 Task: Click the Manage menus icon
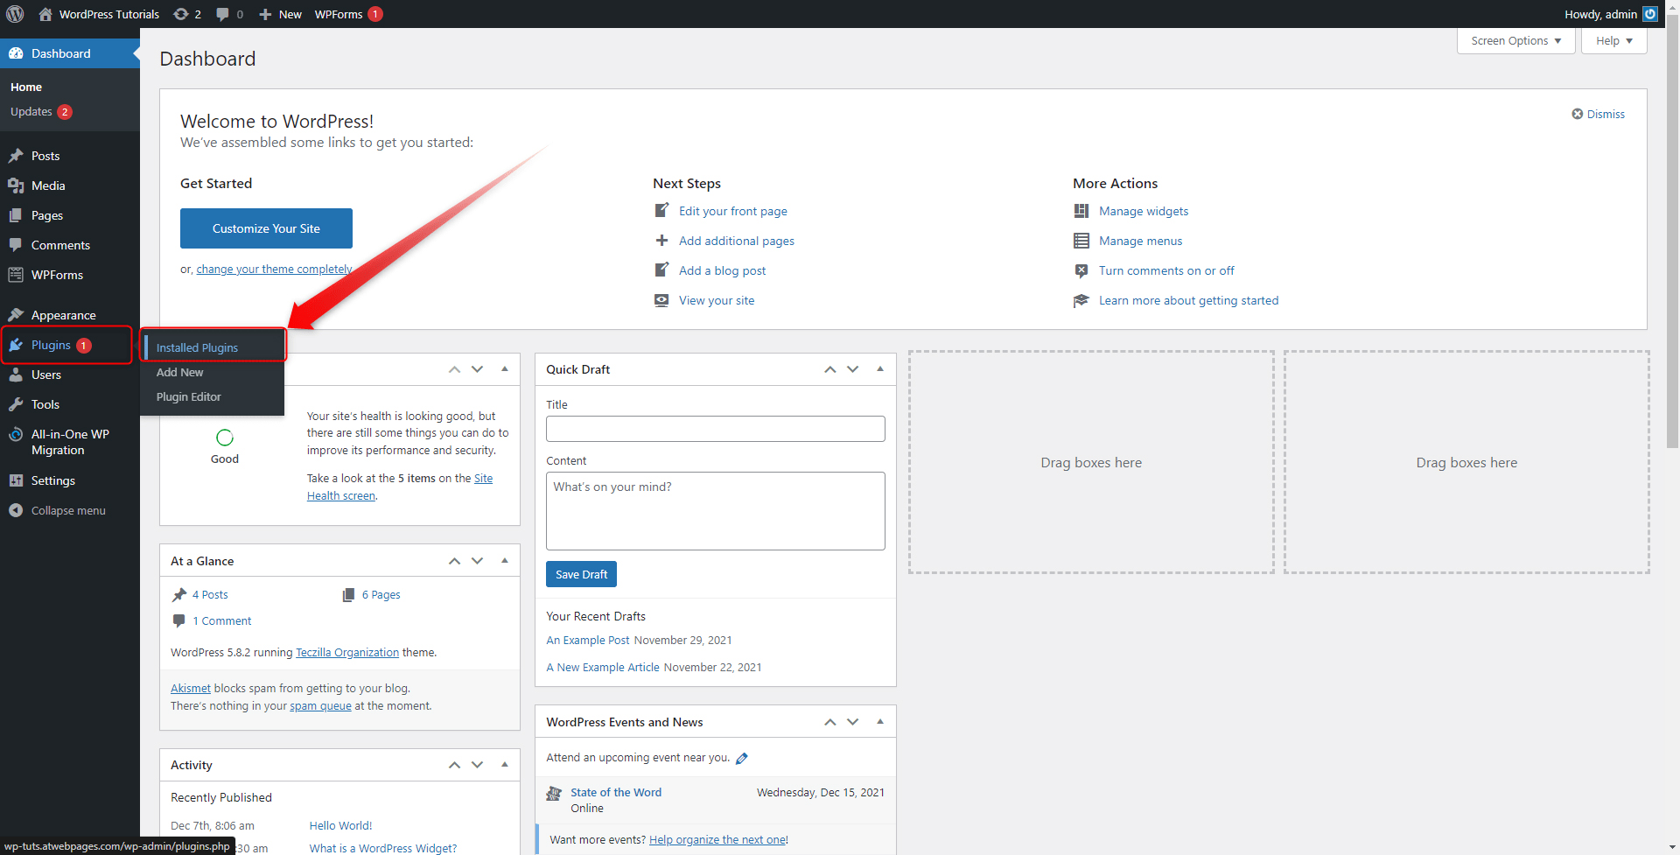coord(1081,241)
